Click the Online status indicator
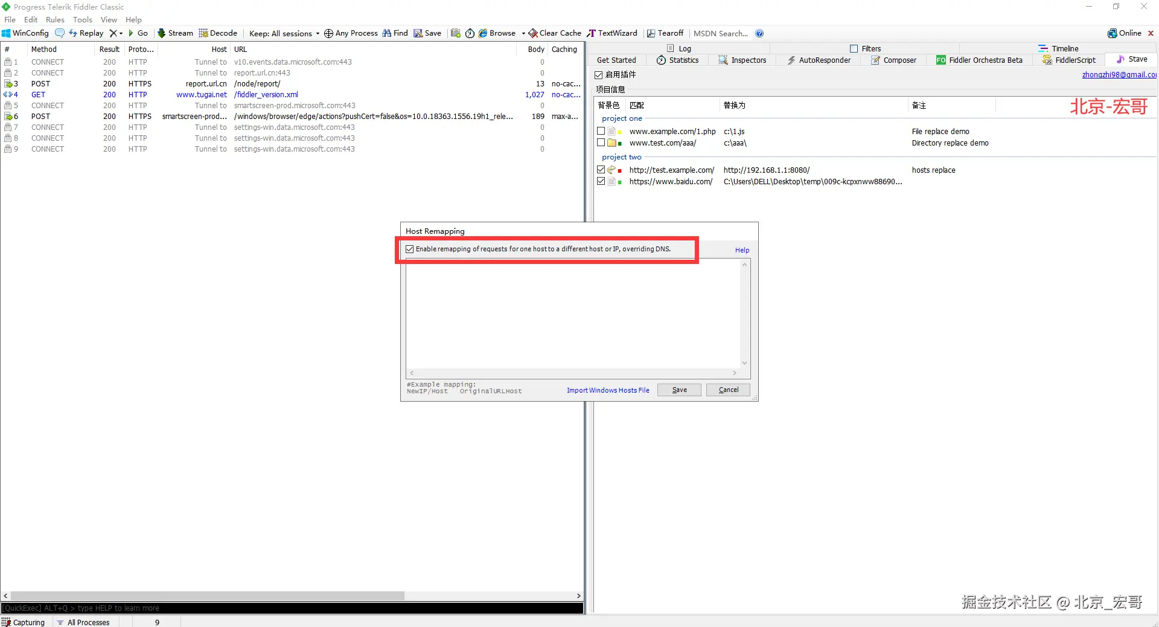This screenshot has width=1159, height=627. tap(1125, 33)
